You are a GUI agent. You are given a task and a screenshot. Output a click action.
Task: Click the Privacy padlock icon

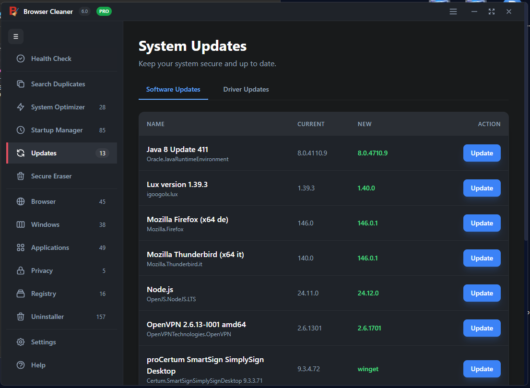click(x=21, y=270)
